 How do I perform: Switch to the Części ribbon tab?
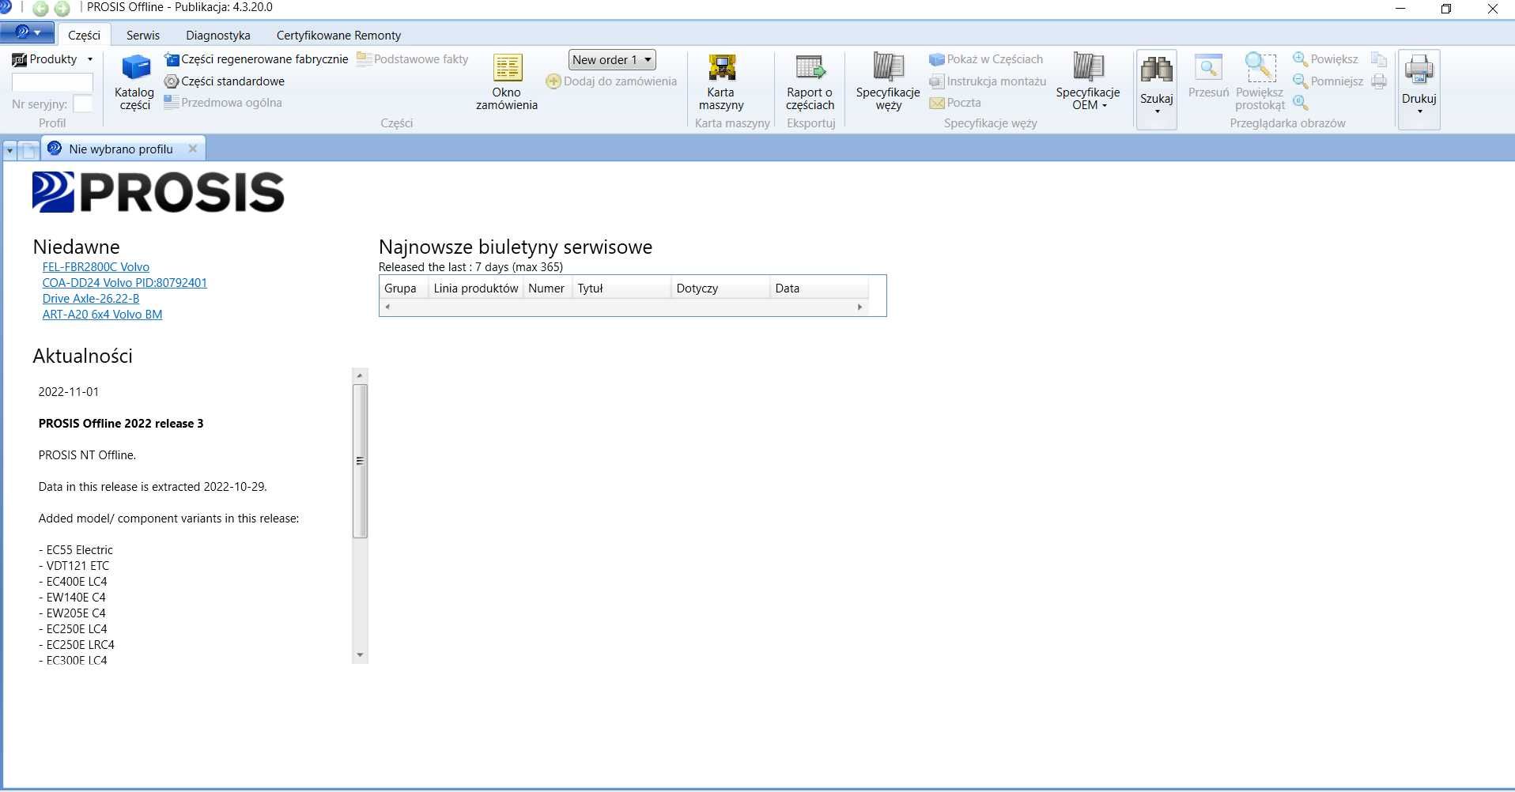click(x=84, y=35)
